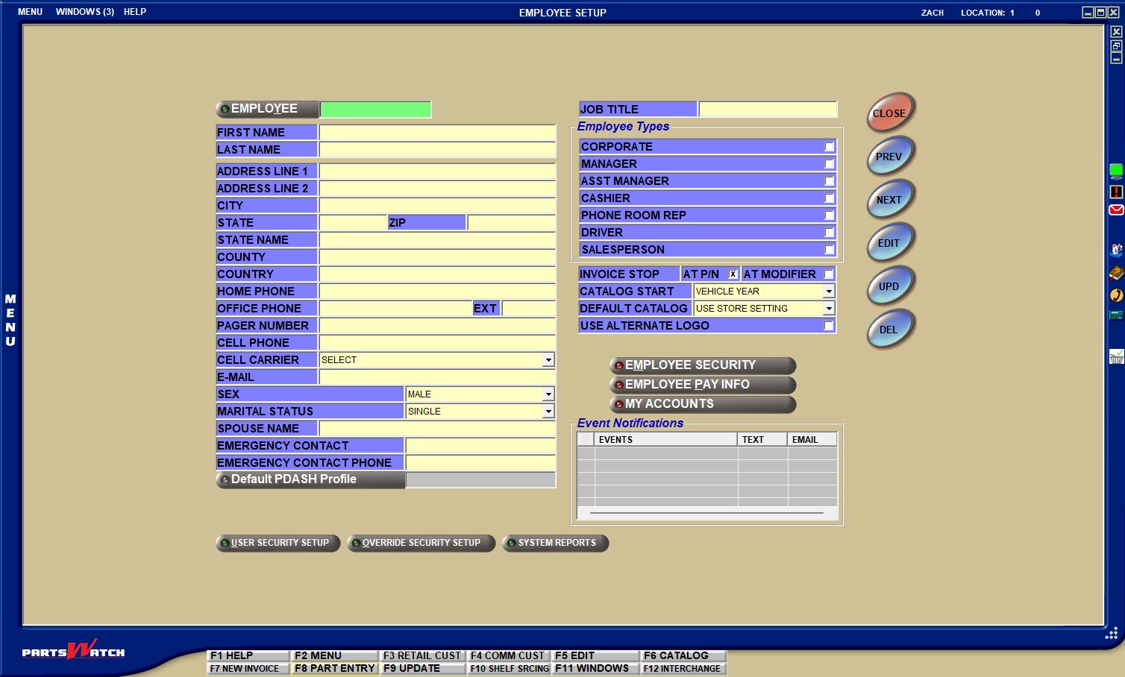This screenshot has height=677, width=1125.
Task: Check the Salesperson employee type box
Action: tap(829, 250)
